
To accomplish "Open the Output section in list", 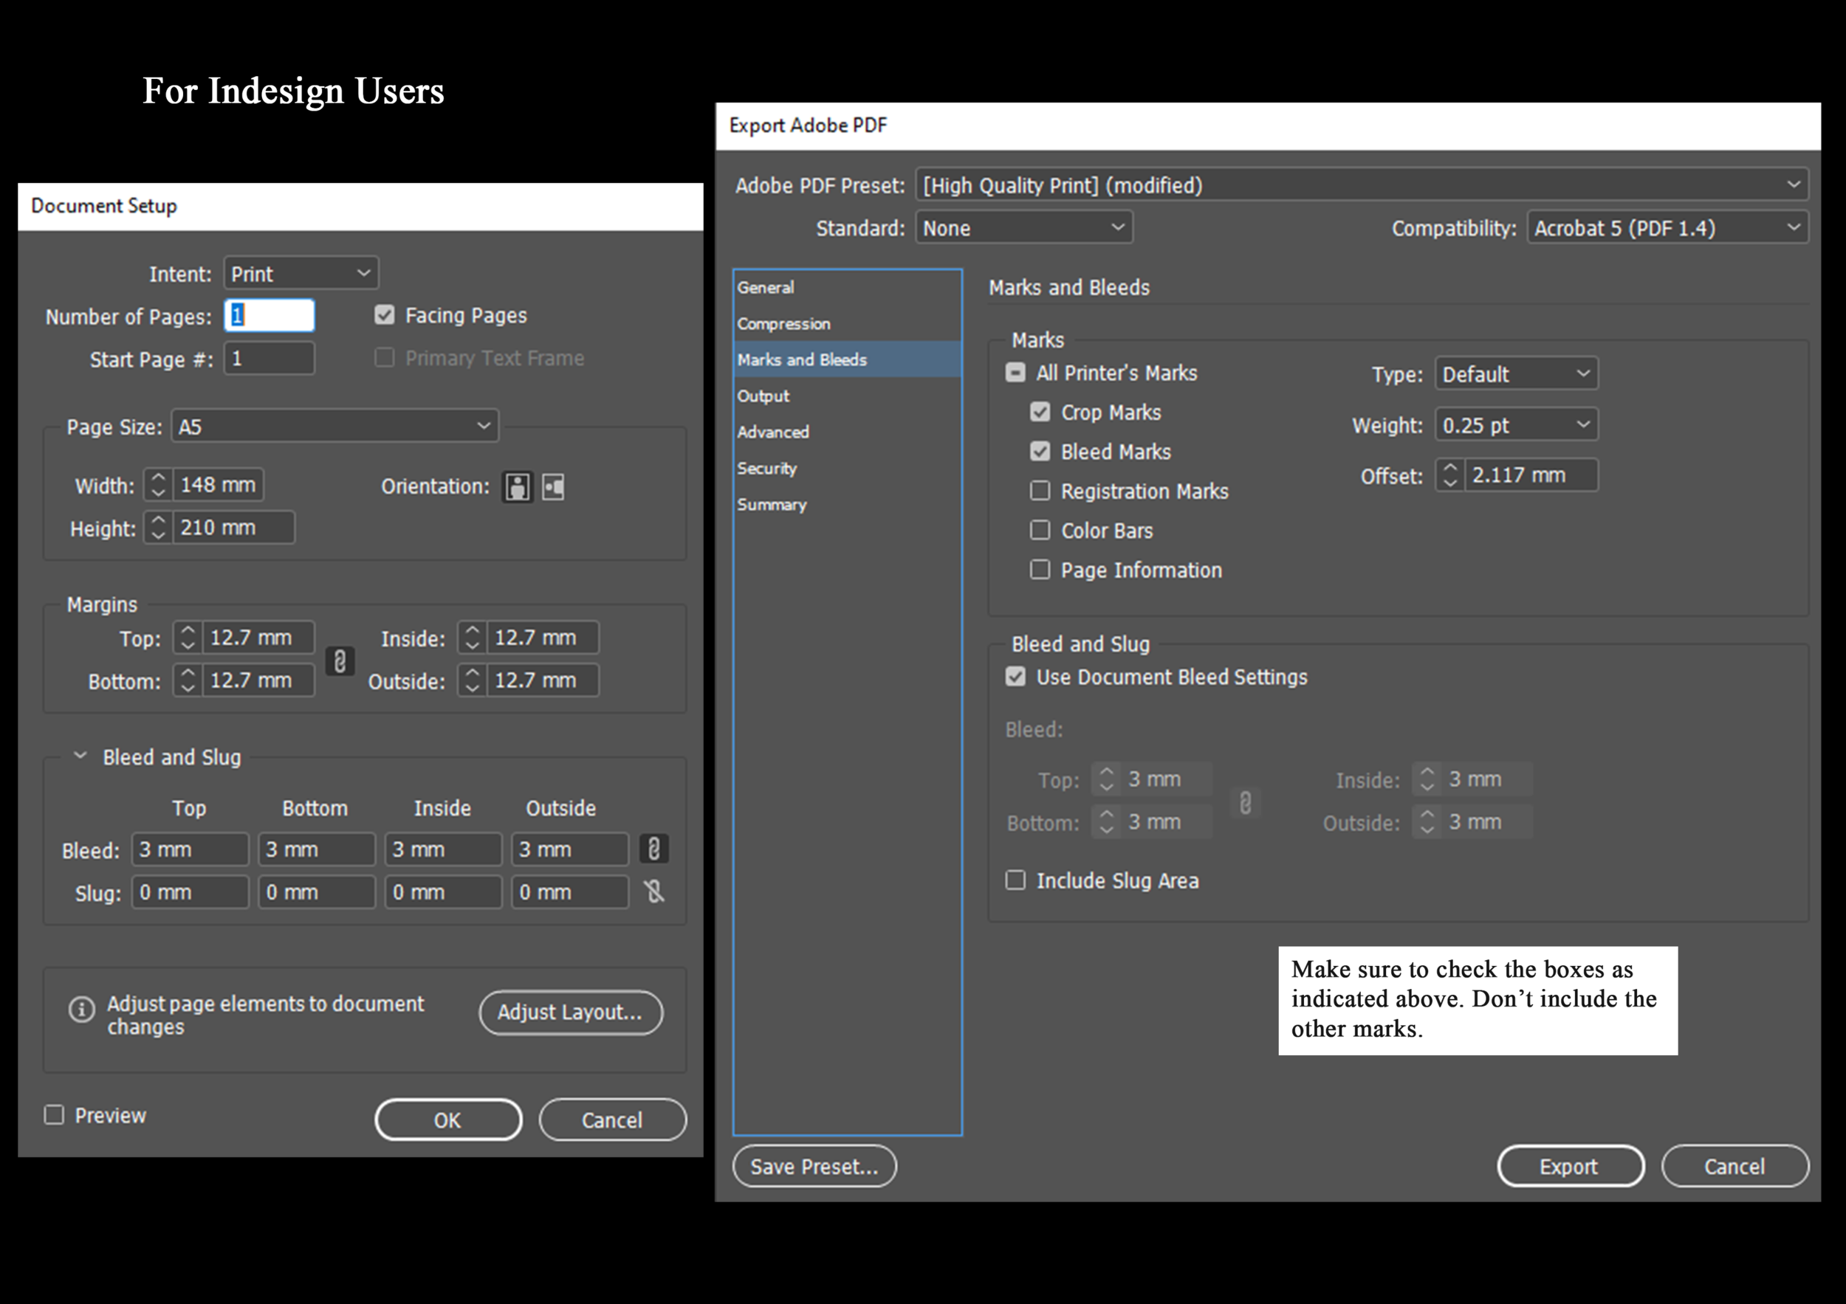I will pyautogui.click(x=763, y=396).
